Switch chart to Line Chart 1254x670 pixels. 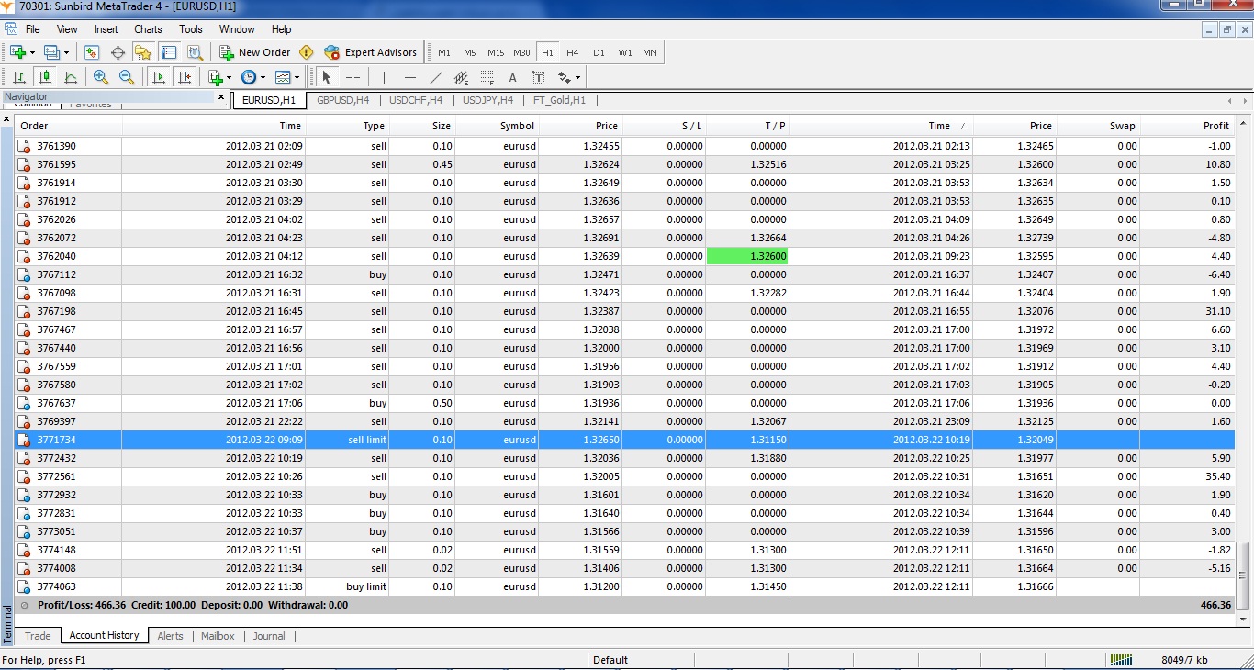click(70, 77)
